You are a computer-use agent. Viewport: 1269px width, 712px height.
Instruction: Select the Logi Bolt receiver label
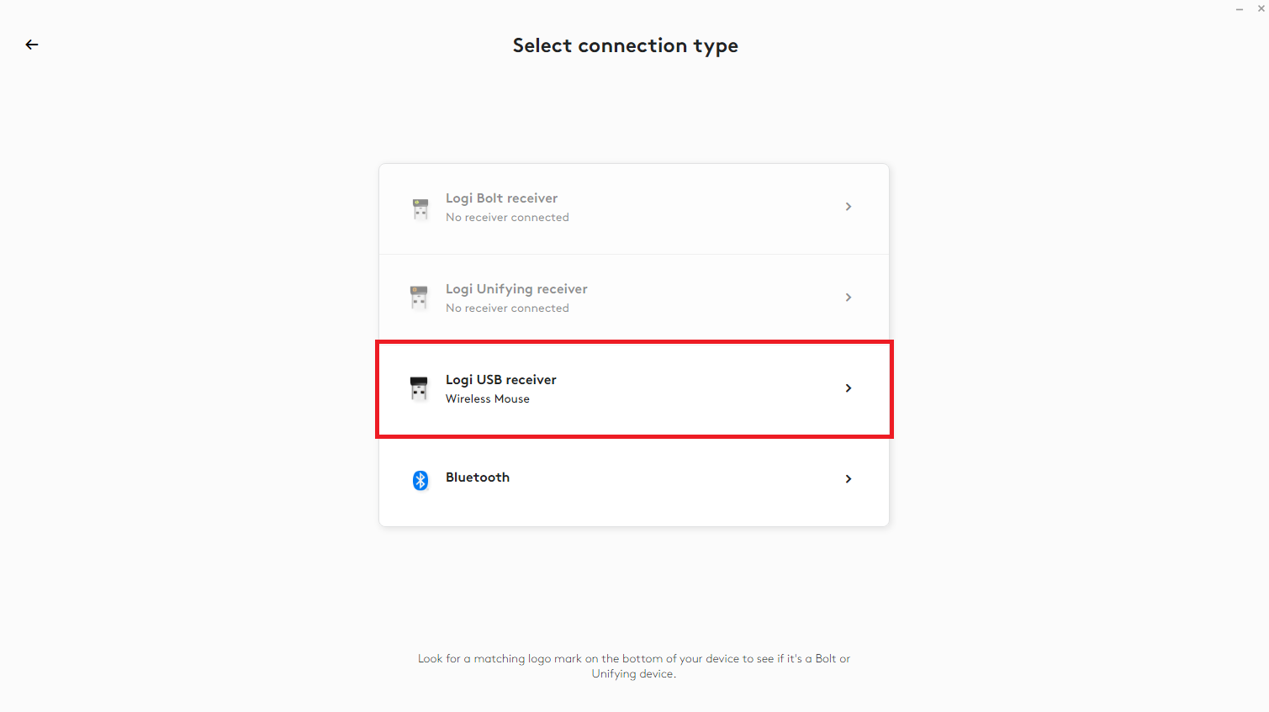coord(501,198)
